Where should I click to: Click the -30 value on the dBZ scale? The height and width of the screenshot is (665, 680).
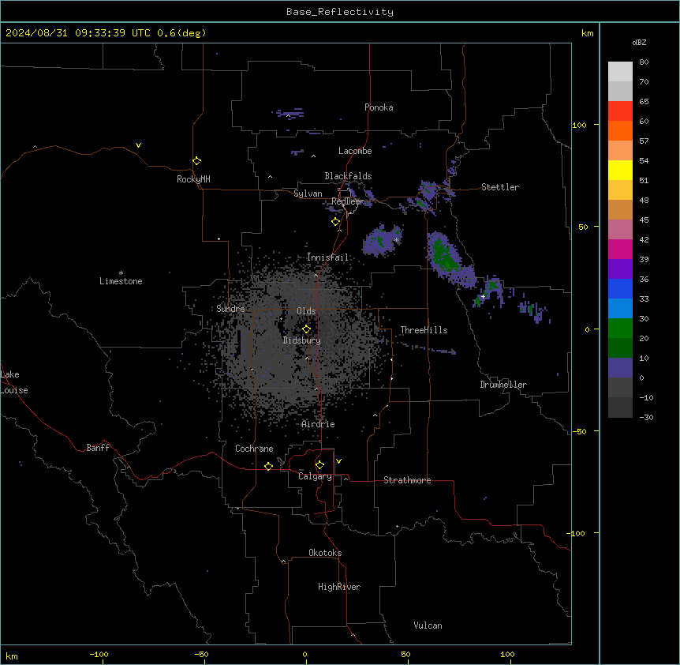click(646, 417)
